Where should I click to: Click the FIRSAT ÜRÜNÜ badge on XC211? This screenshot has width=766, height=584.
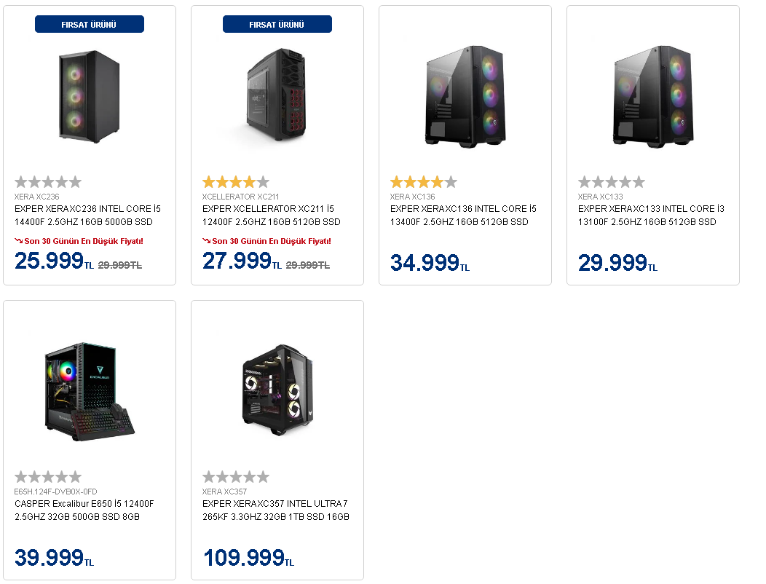tap(277, 25)
